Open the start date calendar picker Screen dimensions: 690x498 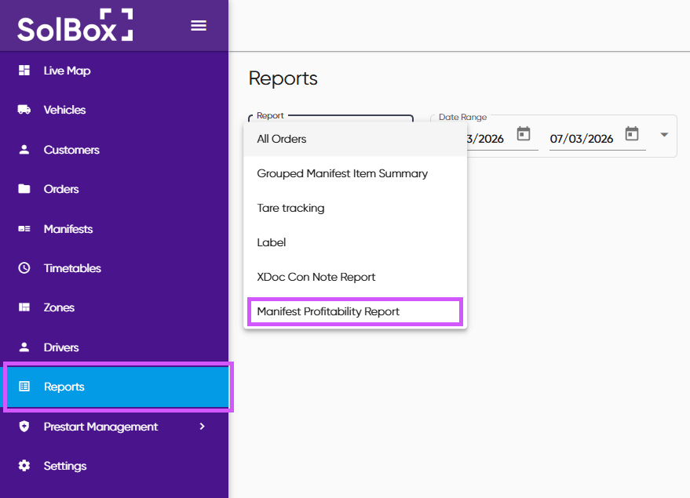tap(524, 134)
